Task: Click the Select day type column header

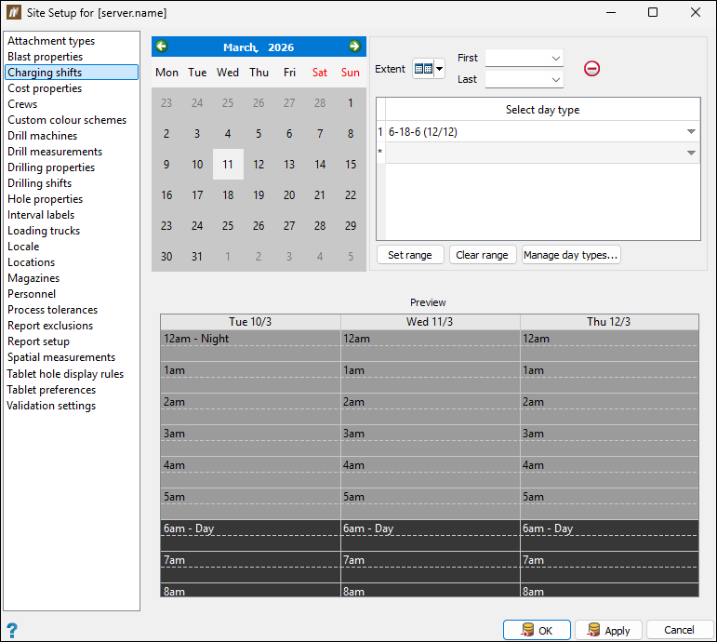Action: click(543, 110)
